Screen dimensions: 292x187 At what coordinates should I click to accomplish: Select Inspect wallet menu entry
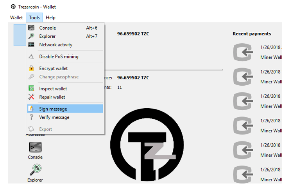[x=65, y=89]
